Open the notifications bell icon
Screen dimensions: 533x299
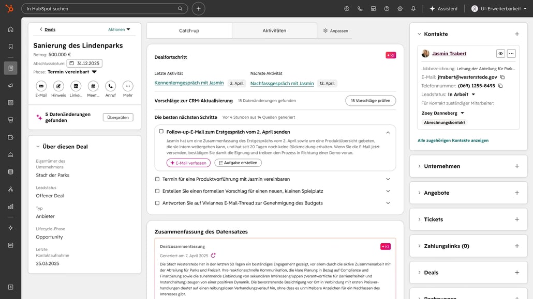[x=413, y=9]
